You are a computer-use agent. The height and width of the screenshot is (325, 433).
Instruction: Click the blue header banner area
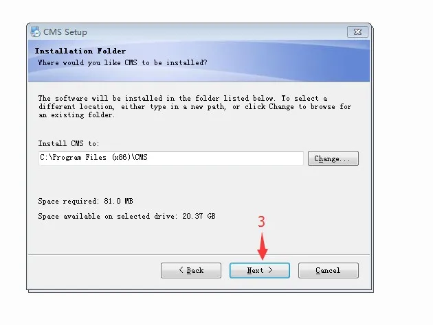(x=199, y=61)
